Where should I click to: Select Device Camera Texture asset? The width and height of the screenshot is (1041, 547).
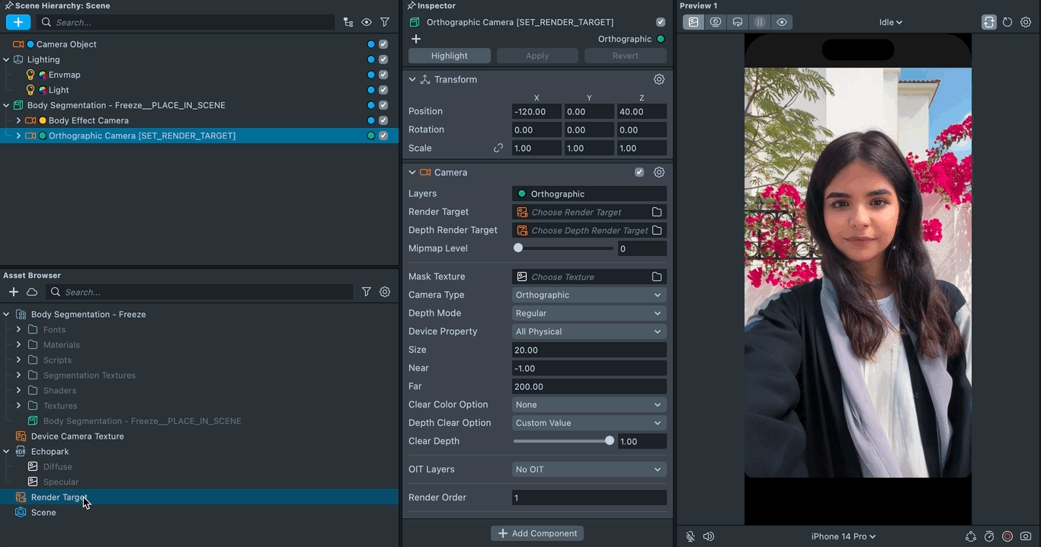[77, 436]
